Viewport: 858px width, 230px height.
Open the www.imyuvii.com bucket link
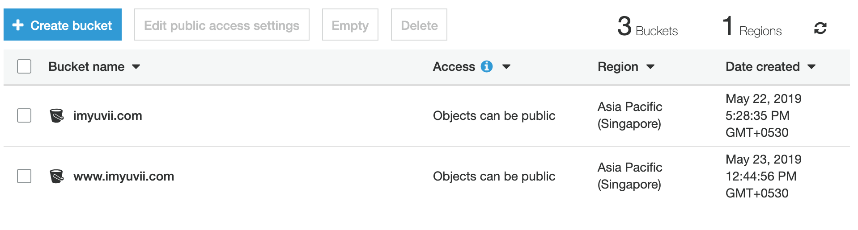click(124, 176)
